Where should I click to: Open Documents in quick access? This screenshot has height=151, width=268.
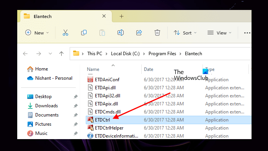pyautogui.click(x=43, y=115)
